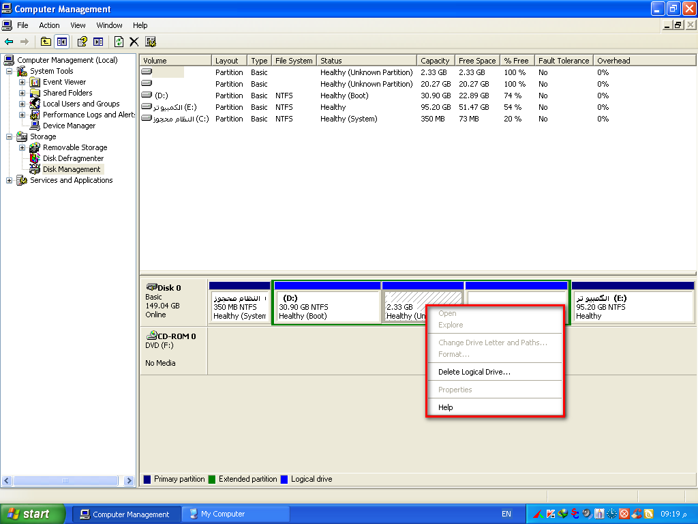Click the Device Manager icon in the tree
Viewport: 698px width, 524px height.
tap(35, 126)
